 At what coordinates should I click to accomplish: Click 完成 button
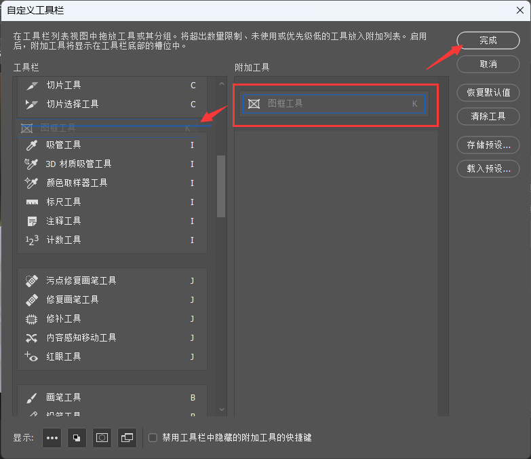488,40
